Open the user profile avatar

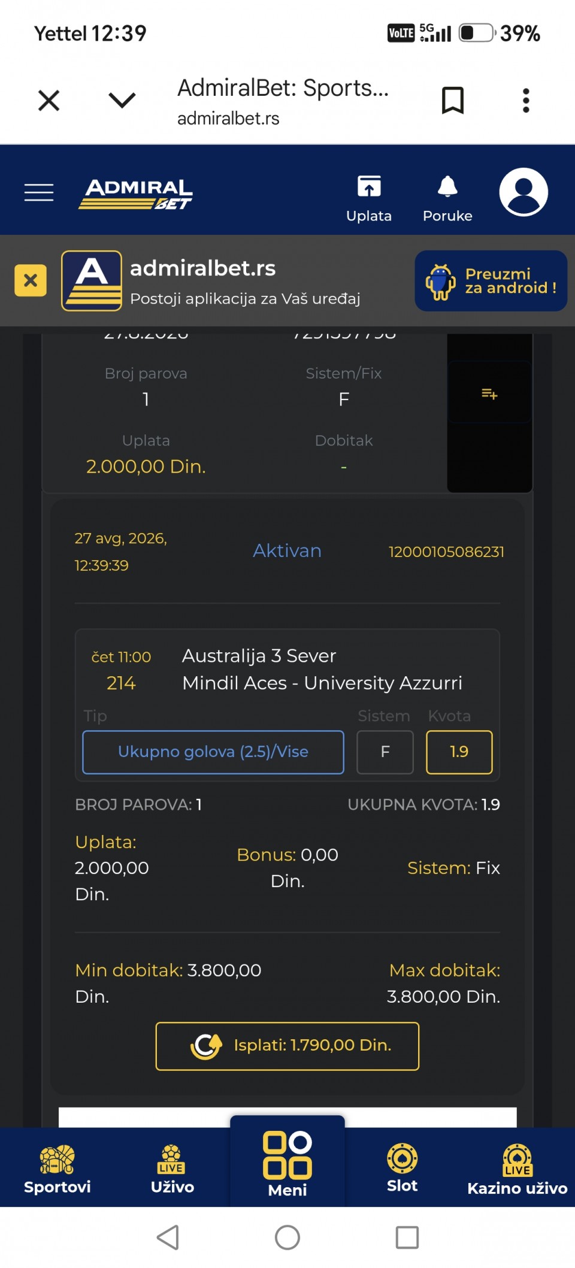523,192
